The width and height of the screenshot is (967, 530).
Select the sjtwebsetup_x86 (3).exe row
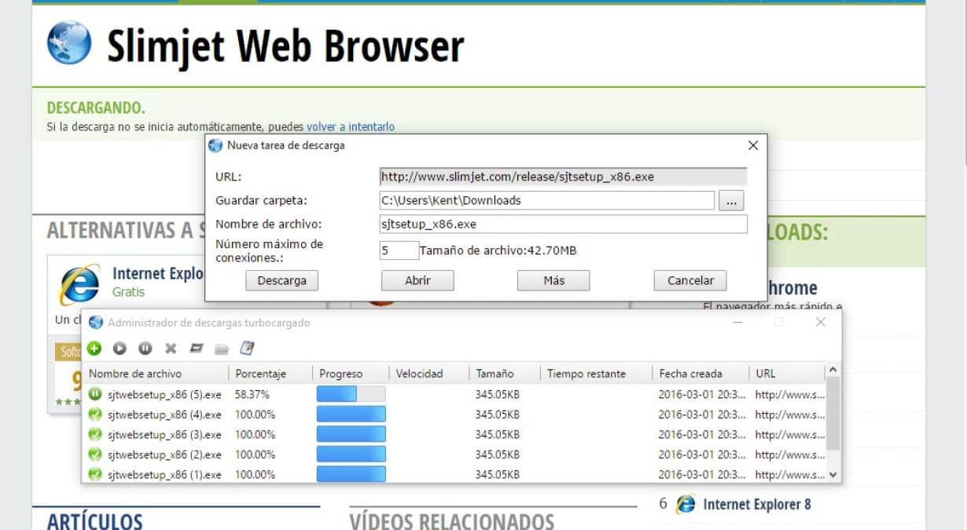coord(454,434)
